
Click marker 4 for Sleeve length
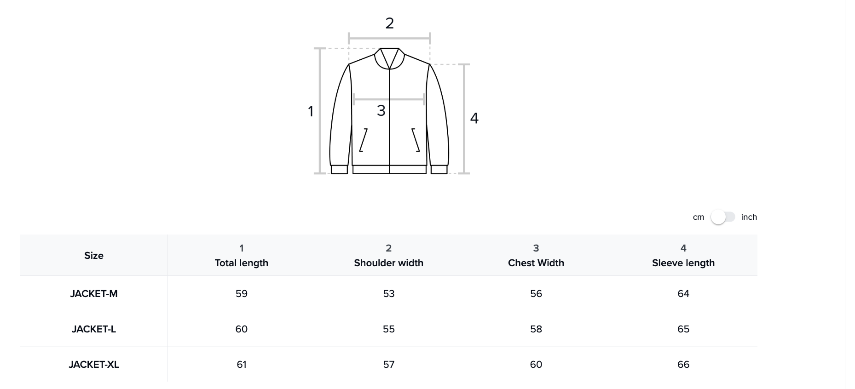[475, 118]
